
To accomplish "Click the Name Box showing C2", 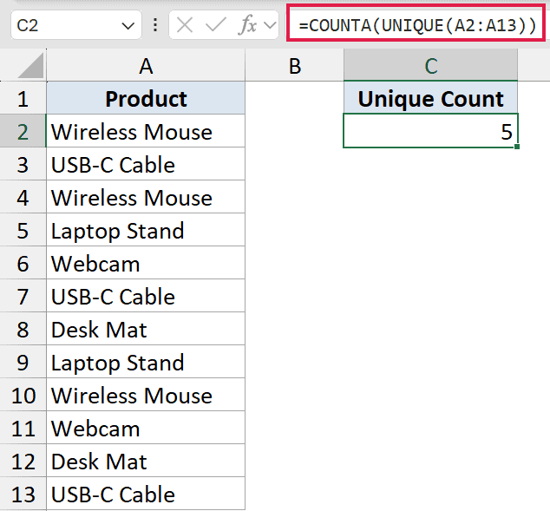I will click(76, 25).
